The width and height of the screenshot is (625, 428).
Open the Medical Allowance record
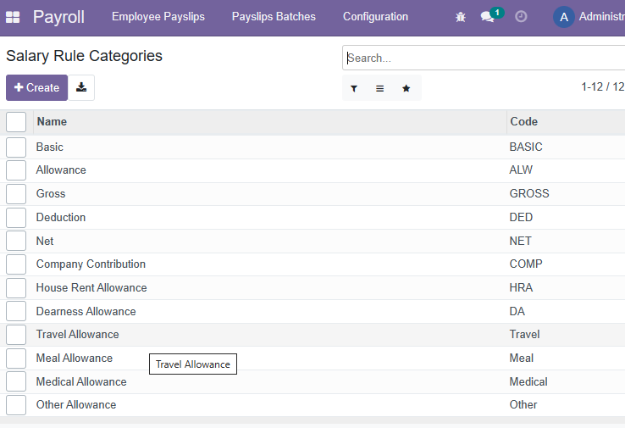[x=81, y=381]
